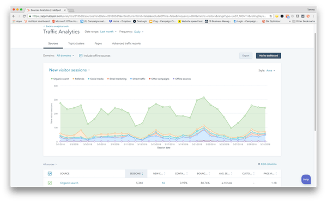This screenshot has width=327, height=202.
Task: Switch to Sources tab
Action: pyautogui.click(x=53, y=44)
